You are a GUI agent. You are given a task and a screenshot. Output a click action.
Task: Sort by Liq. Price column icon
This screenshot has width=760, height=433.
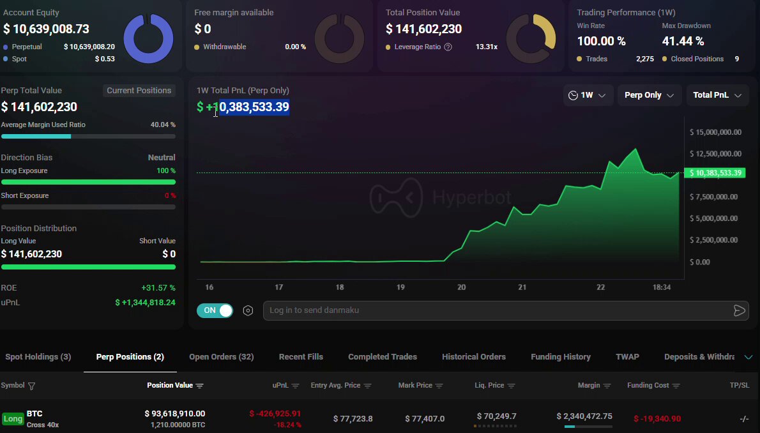[x=511, y=386]
